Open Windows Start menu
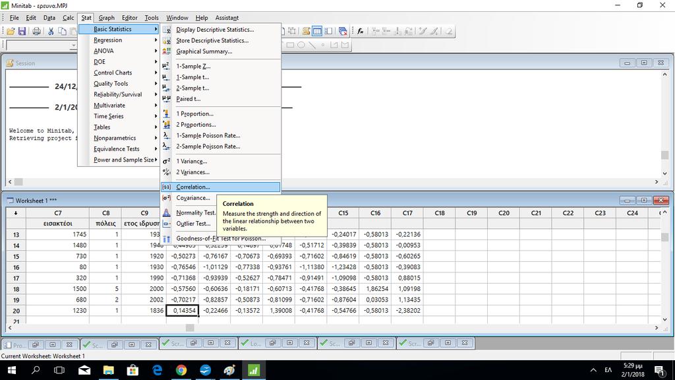The height and width of the screenshot is (380, 675). 12,370
